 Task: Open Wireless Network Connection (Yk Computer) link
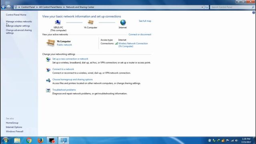(x=133, y=45)
